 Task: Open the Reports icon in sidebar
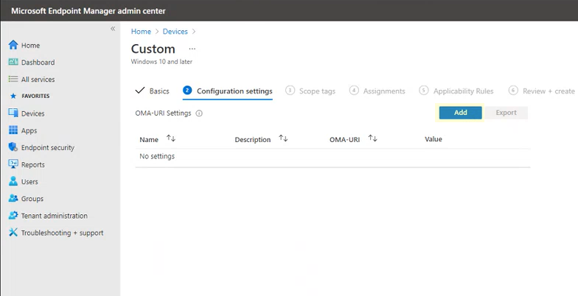pyautogui.click(x=13, y=165)
